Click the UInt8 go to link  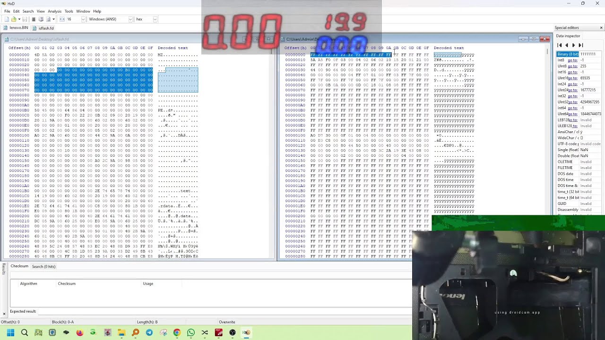(572, 66)
